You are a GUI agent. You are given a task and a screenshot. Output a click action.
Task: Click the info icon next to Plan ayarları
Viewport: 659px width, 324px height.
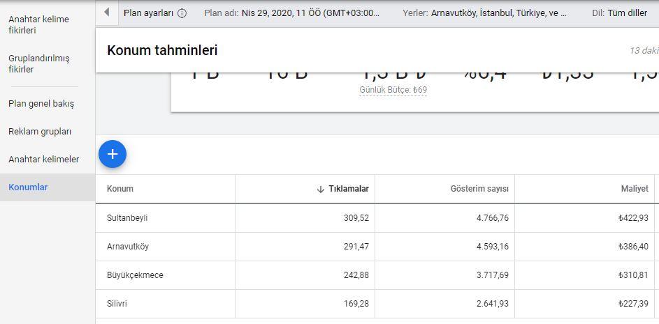pyautogui.click(x=182, y=13)
